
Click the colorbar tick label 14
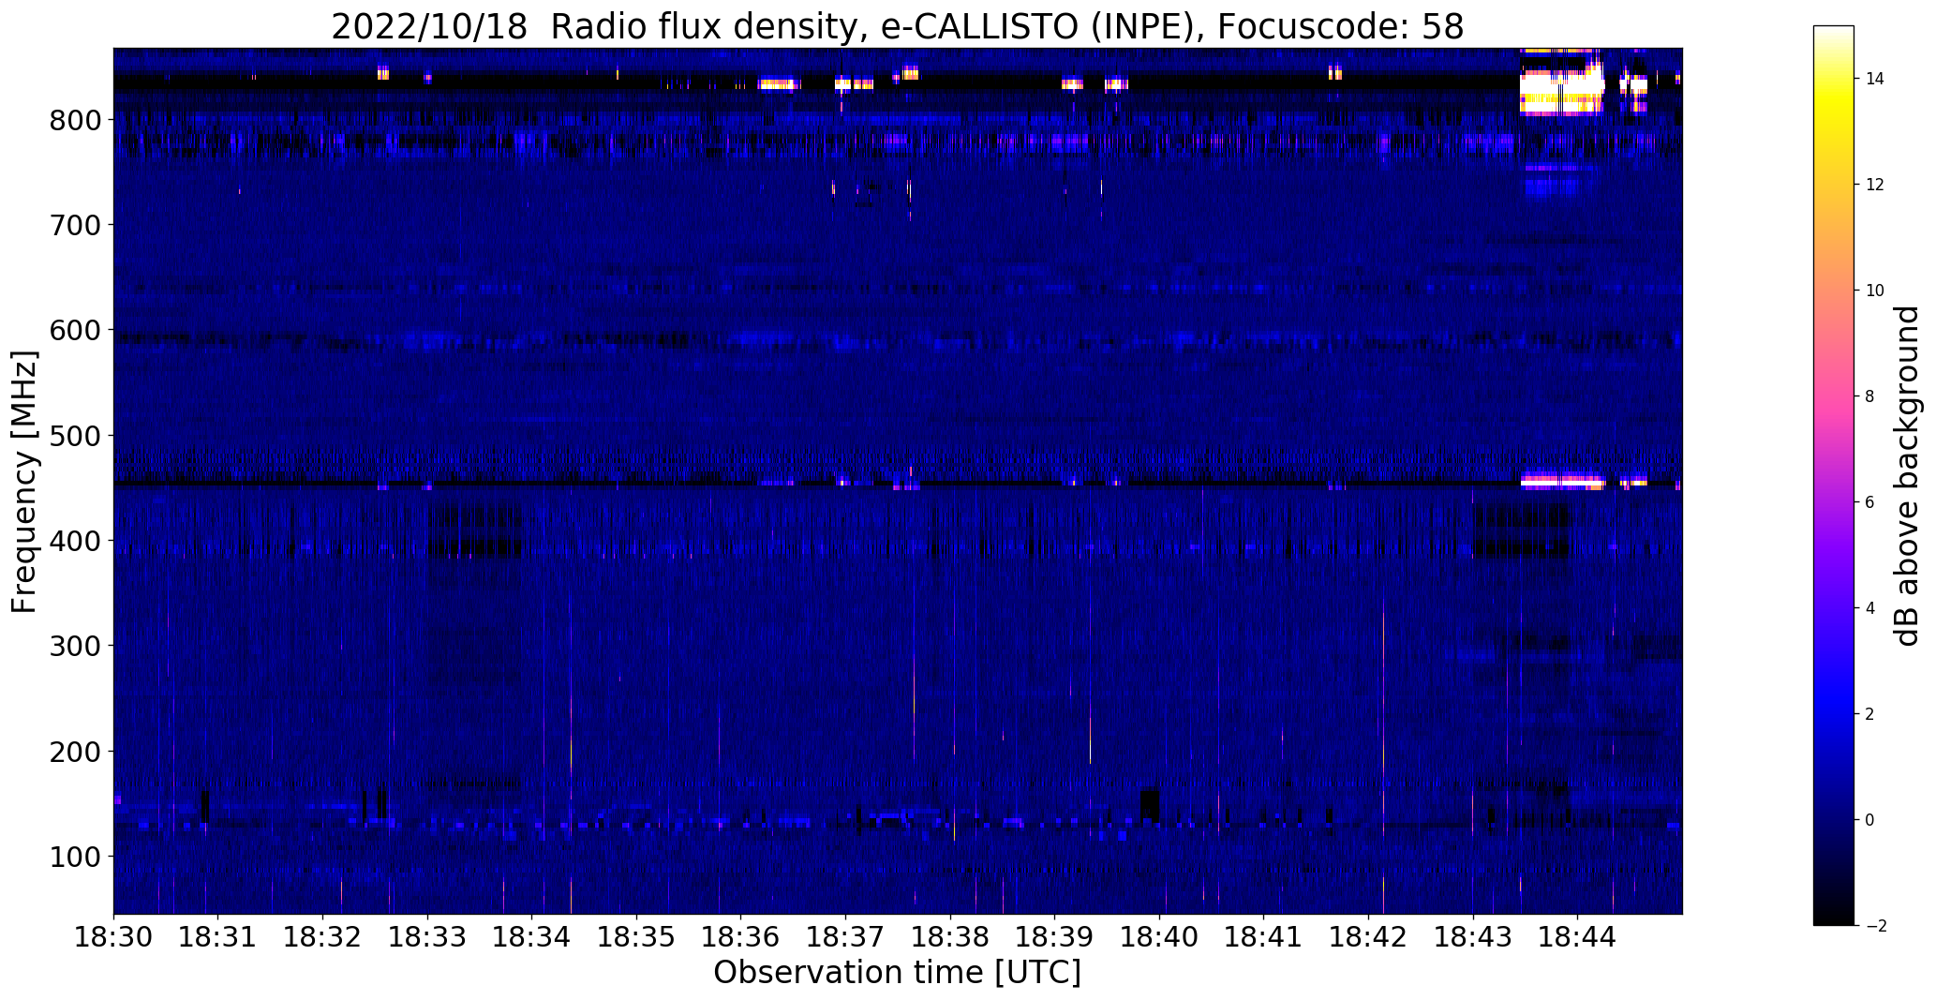click(x=1875, y=79)
